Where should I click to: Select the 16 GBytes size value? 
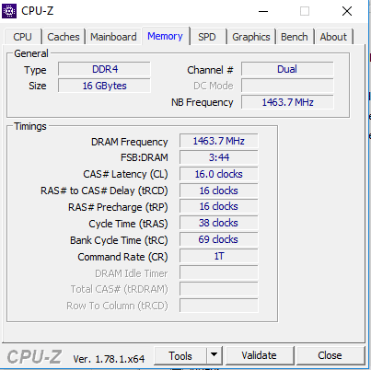coord(104,86)
